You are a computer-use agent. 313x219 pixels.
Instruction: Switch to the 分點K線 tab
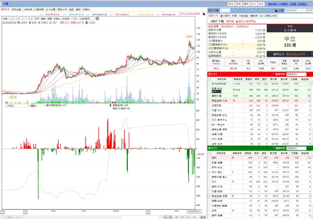27,9
